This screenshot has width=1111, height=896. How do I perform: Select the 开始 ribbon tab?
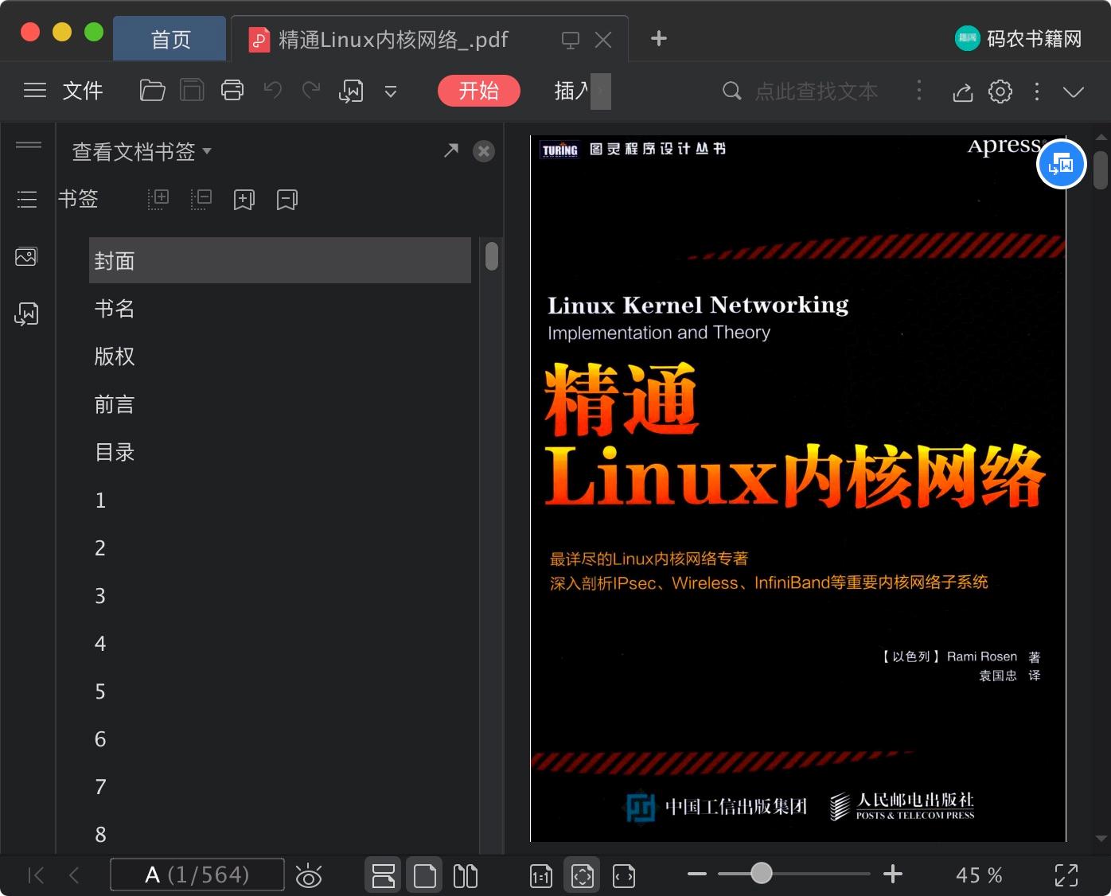coord(479,91)
